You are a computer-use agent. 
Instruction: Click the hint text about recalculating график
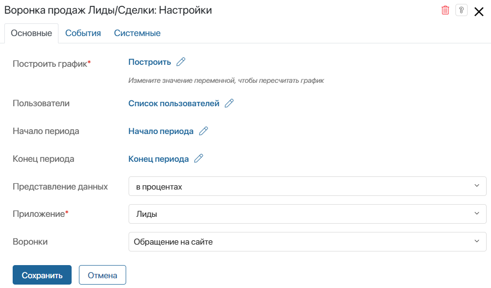coord(226,80)
